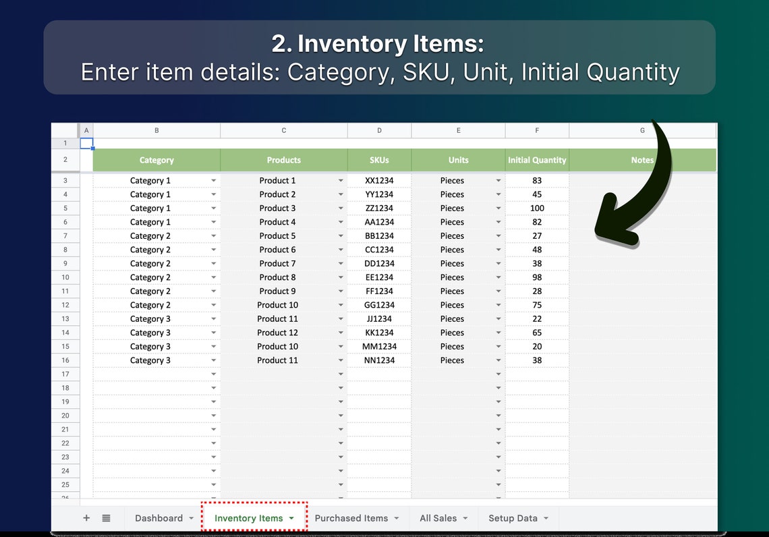
Task: Open the Setup Data tab dropdown arrow
Action: (545, 517)
